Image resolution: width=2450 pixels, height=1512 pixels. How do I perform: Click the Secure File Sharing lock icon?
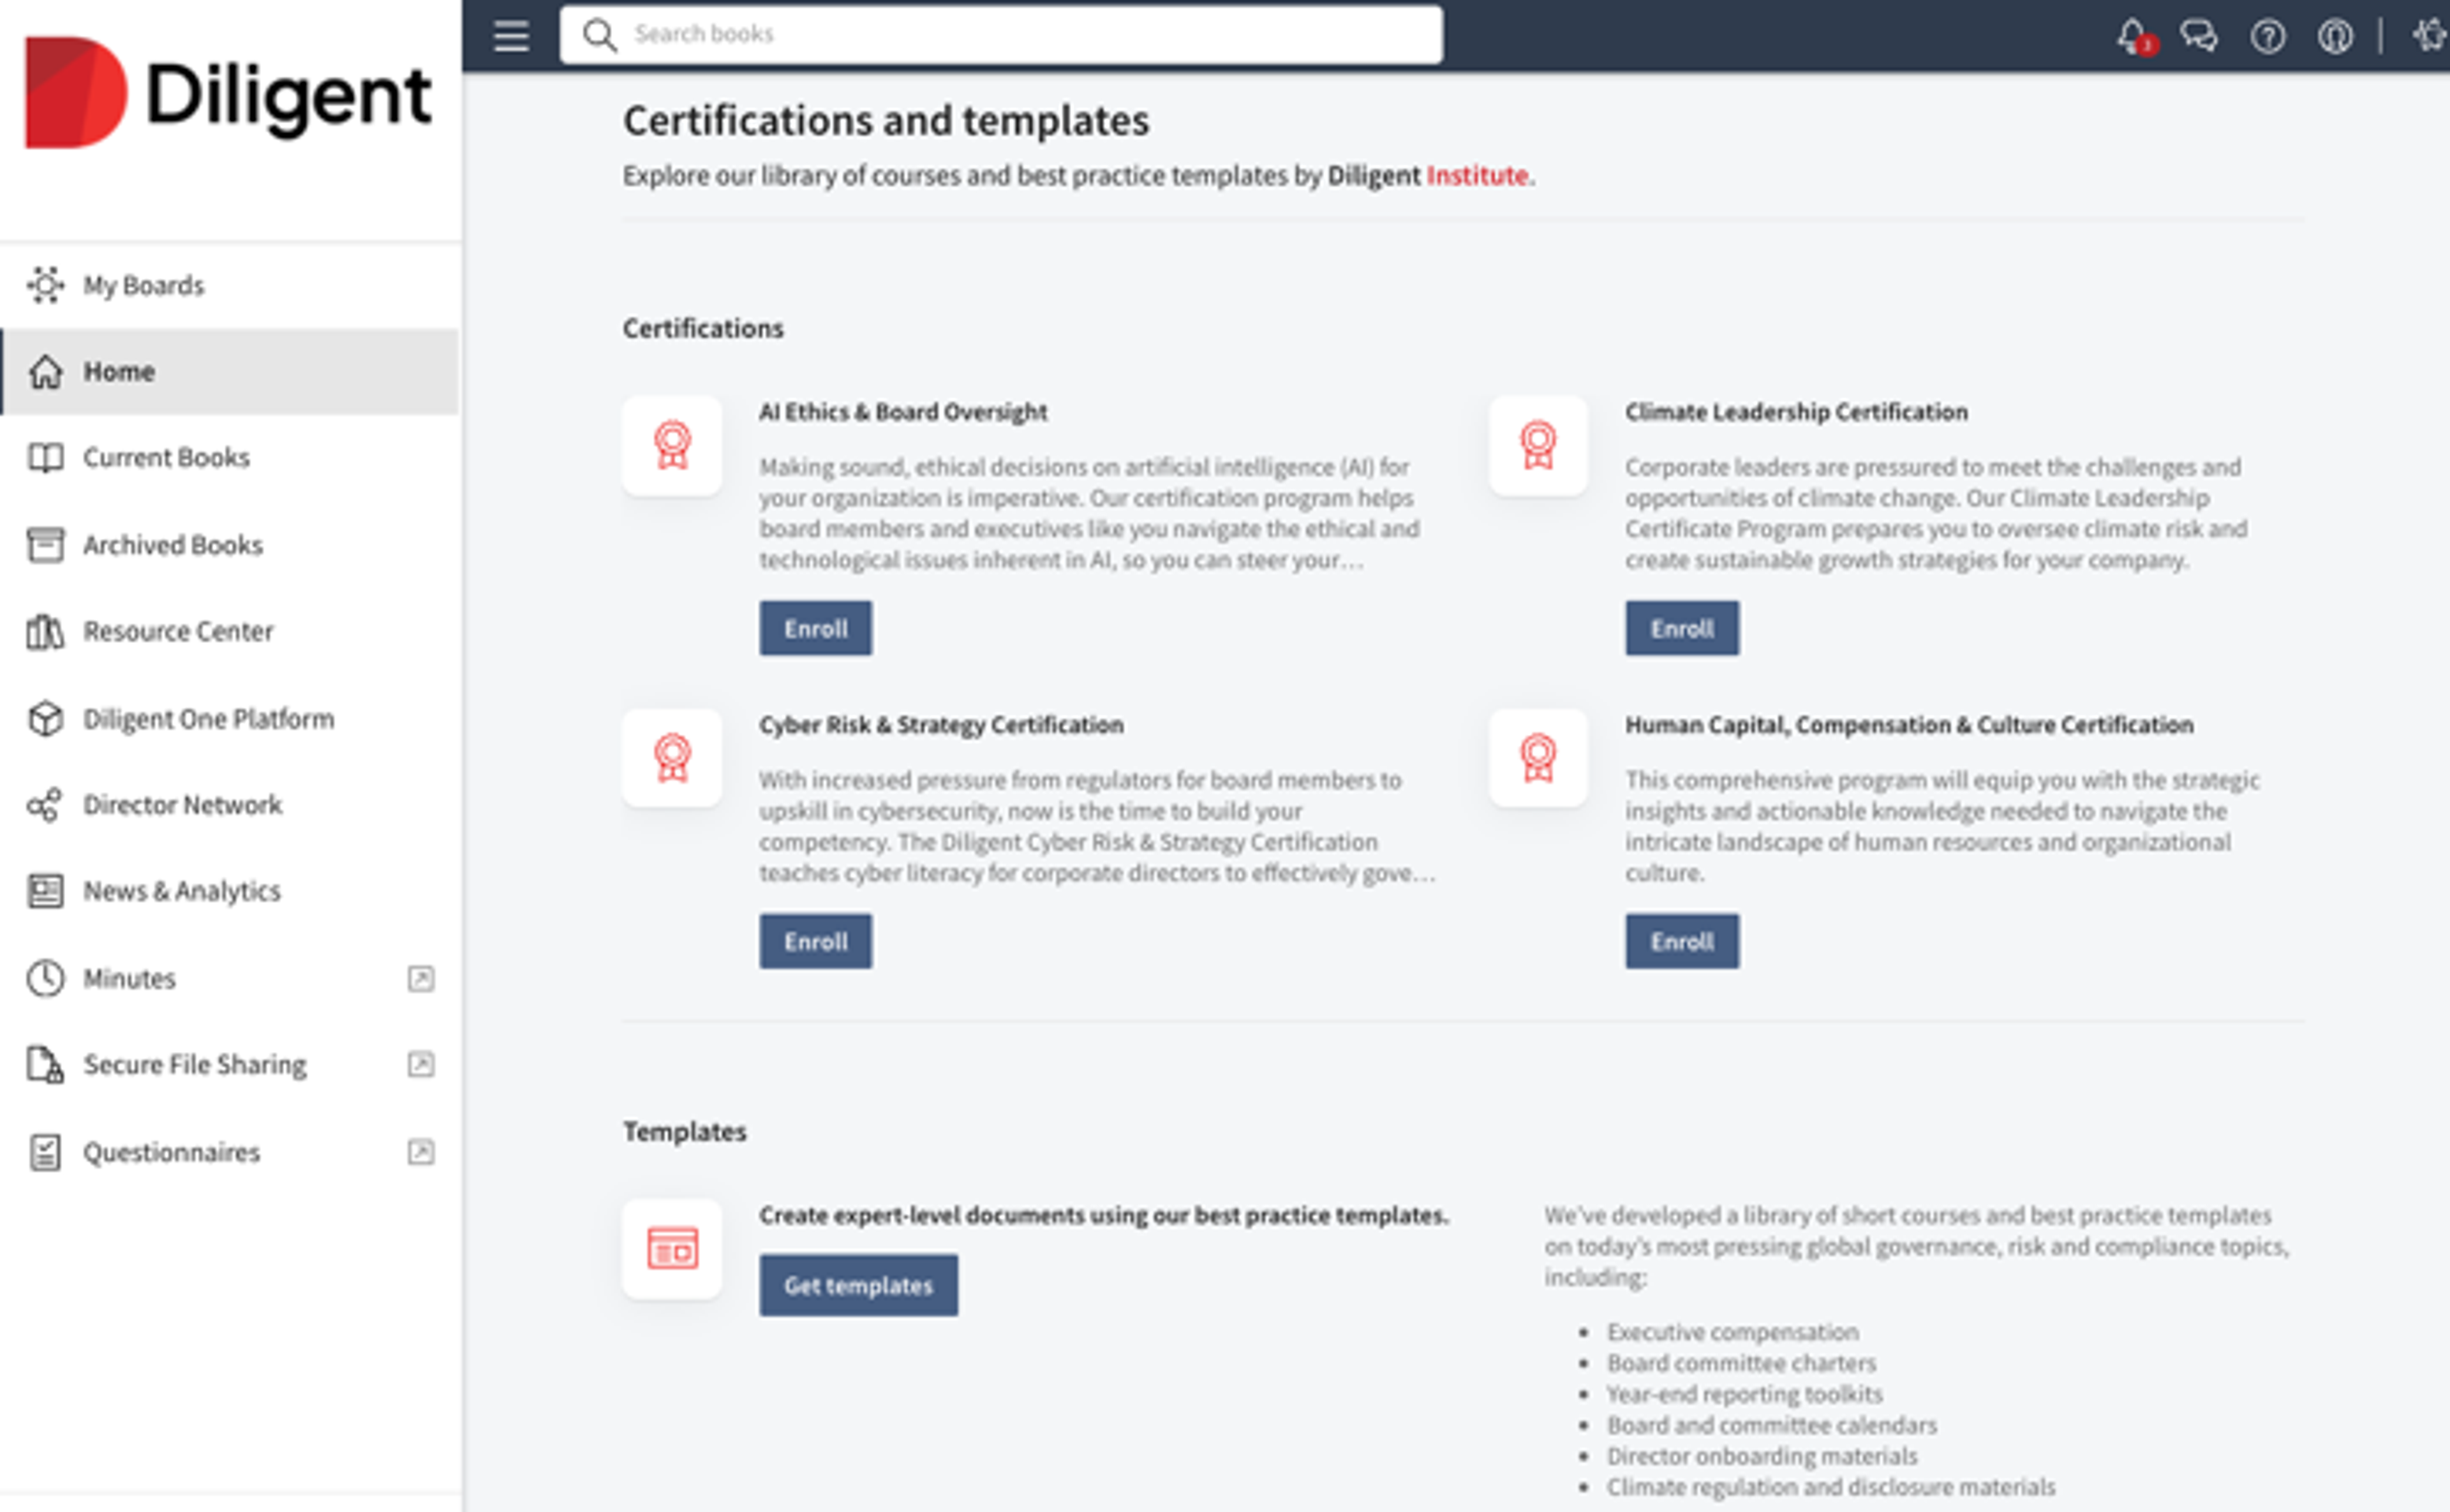click(45, 1065)
